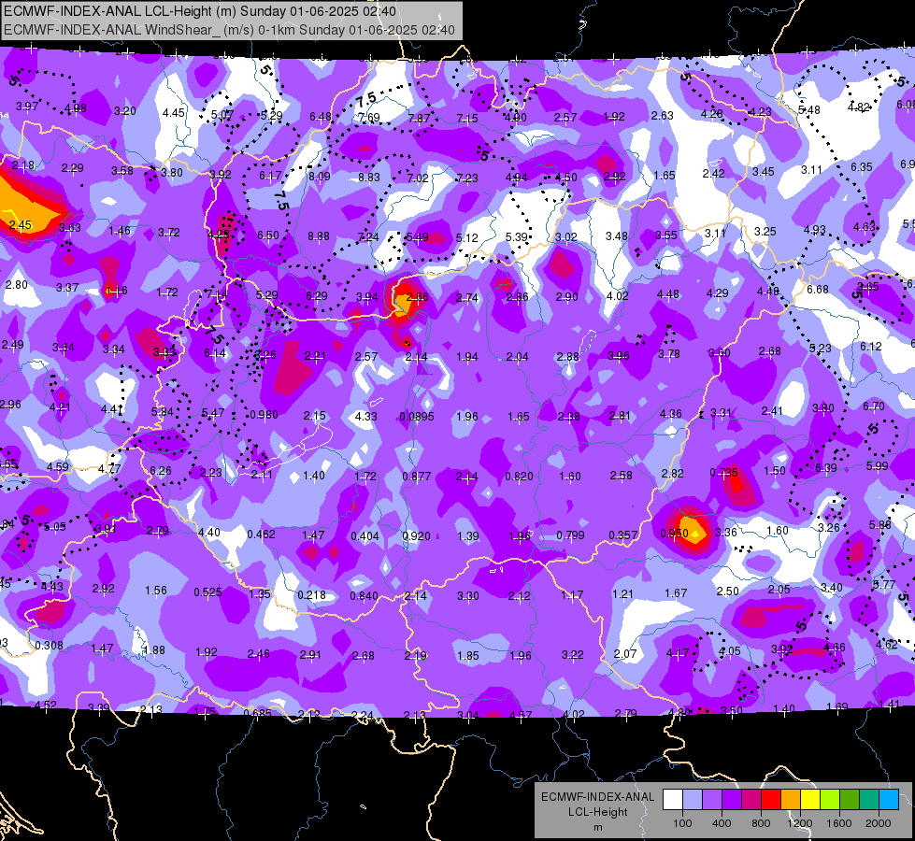Click the white 0-100 m legend swatch
The height and width of the screenshot is (841, 915).
click(x=673, y=800)
